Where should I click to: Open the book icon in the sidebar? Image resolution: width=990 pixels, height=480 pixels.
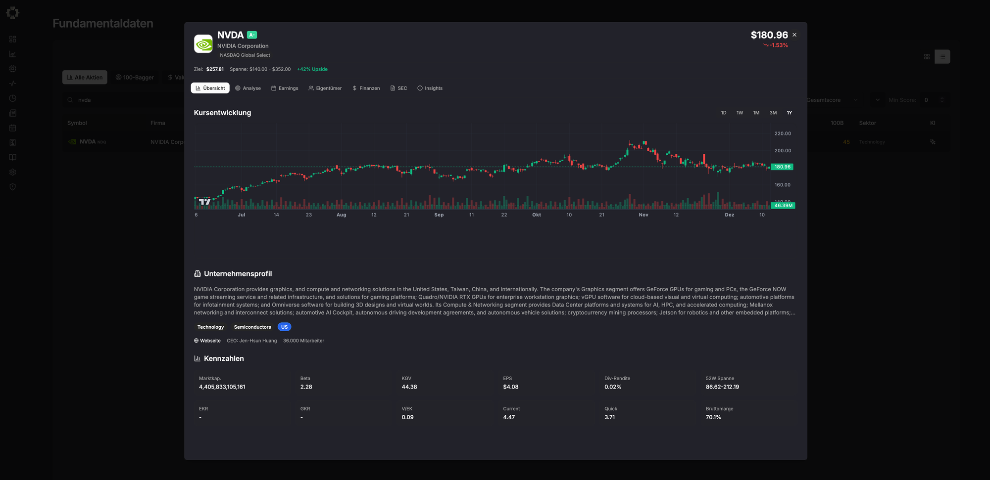pos(13,157)
